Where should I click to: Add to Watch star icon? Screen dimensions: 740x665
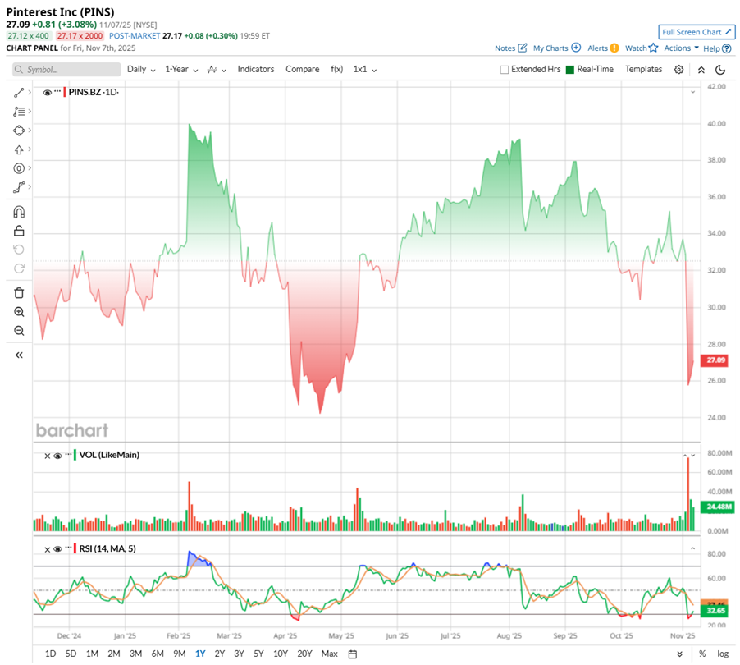point(653,48)
